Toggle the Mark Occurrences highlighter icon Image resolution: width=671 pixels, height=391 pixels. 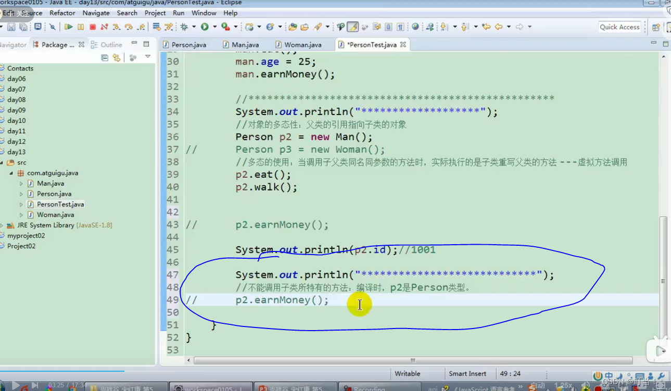point(352,27)
